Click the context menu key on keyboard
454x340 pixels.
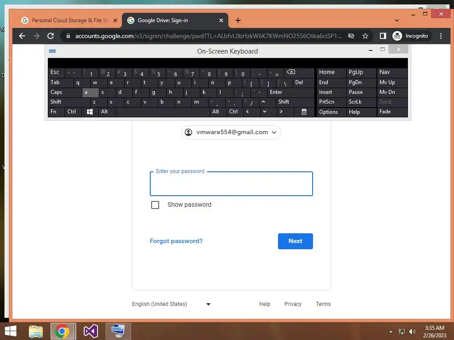pyautogui.click(x=304, y=112)
